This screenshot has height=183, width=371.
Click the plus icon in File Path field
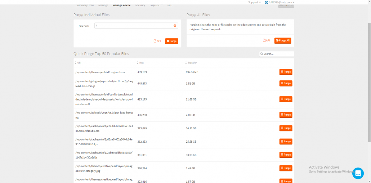click(x=175, y=26)
